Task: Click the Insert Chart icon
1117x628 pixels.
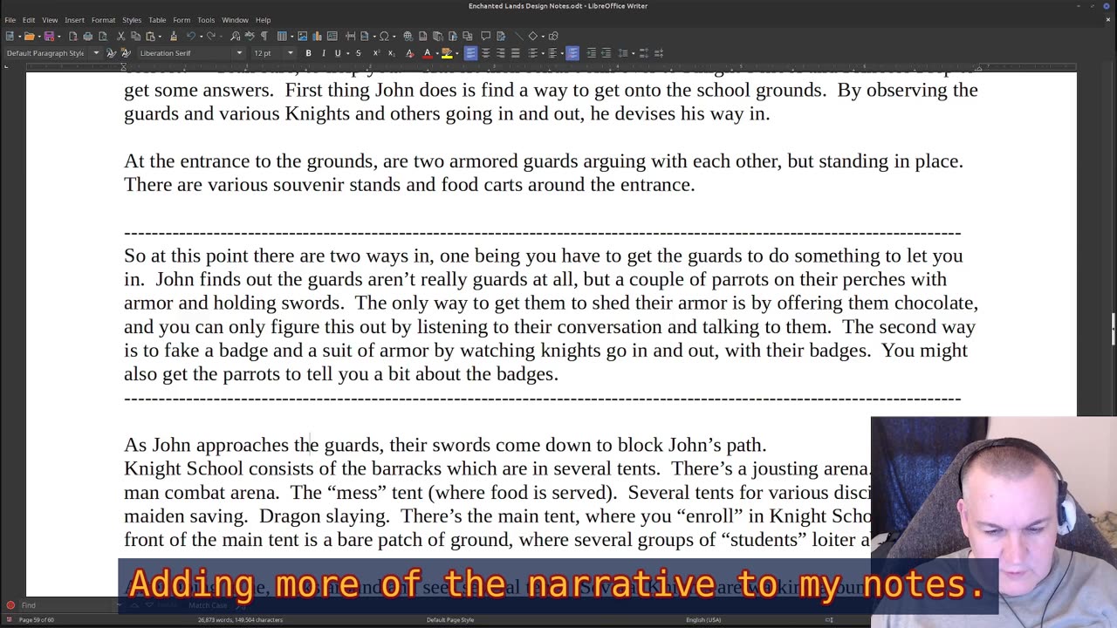Action: (x=317, y=36)
